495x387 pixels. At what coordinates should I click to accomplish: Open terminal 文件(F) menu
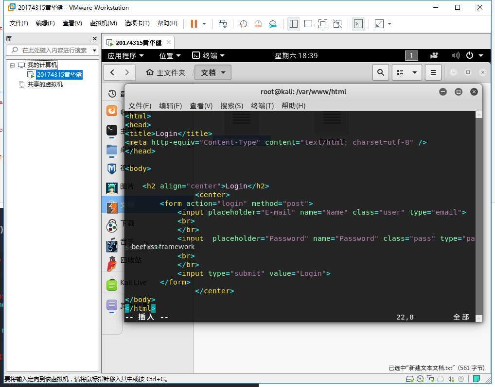click(140, 106)
